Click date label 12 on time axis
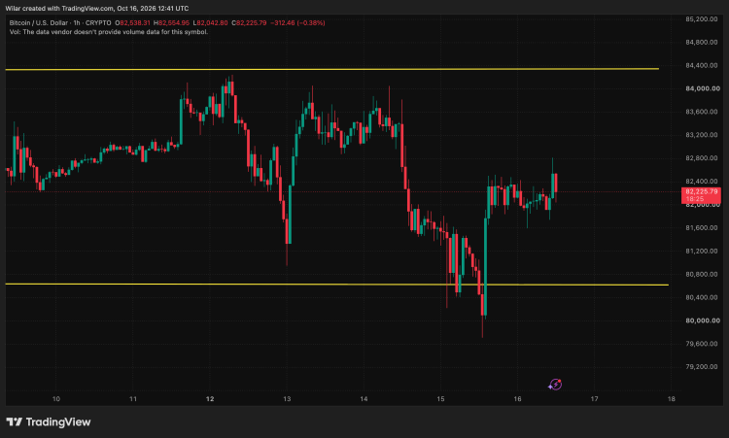 tap(210, 399)
